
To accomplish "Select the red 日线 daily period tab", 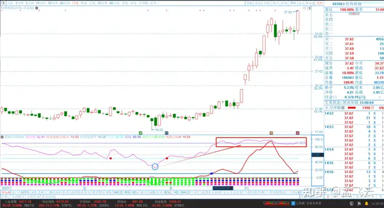I will coord(75,3).
